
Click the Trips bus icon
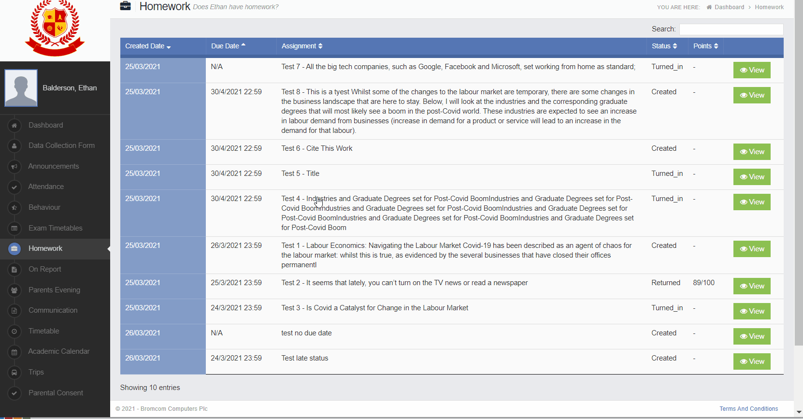[14, 372]
